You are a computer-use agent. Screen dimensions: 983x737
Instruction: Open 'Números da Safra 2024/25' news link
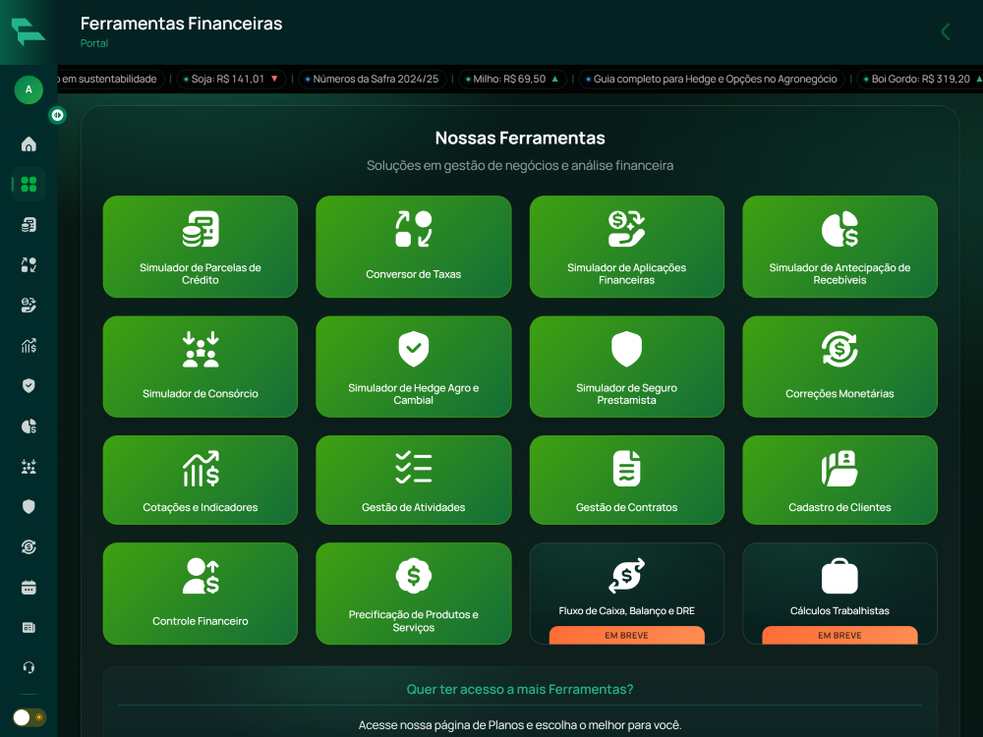click(374, 79)
